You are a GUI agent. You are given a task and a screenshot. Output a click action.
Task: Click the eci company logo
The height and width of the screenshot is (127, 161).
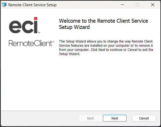tap(25, 25)
